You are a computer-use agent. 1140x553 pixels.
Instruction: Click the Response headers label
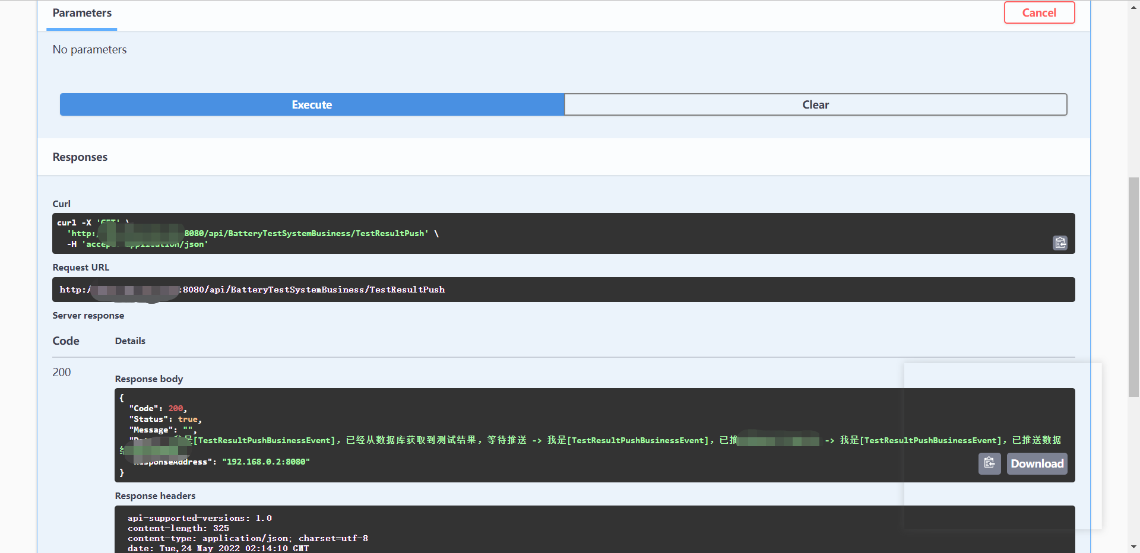pyautogui.click(x=155, y=495)
